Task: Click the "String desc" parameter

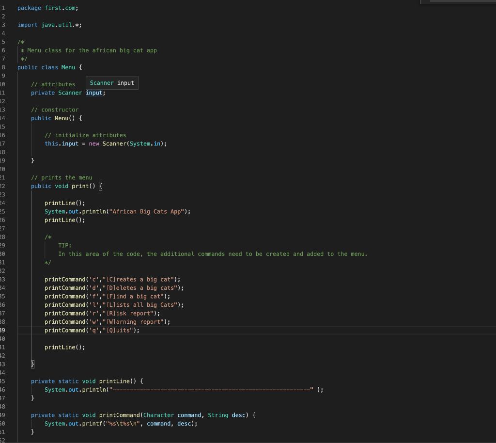Action: 227,415
